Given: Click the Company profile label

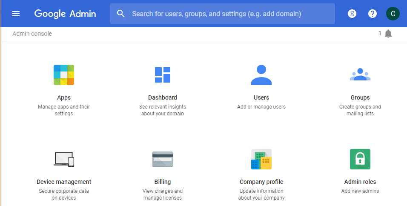Looking at the screenshot, I should 261,182.
